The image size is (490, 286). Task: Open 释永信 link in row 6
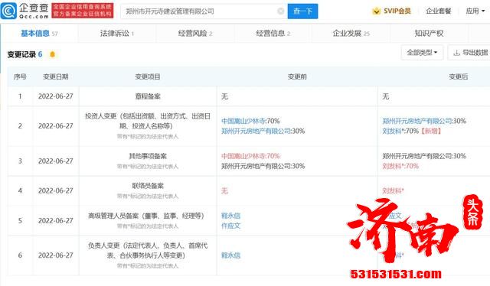click(230, 255)
